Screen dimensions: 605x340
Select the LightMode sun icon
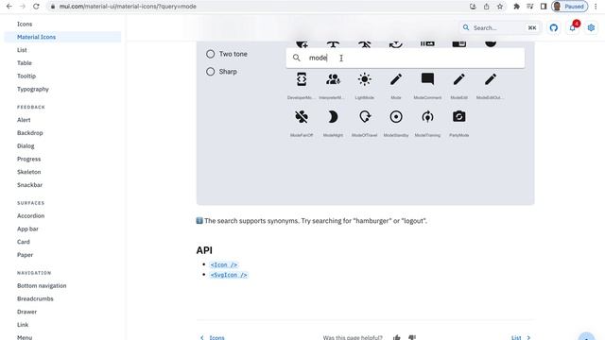pos(364,79)
